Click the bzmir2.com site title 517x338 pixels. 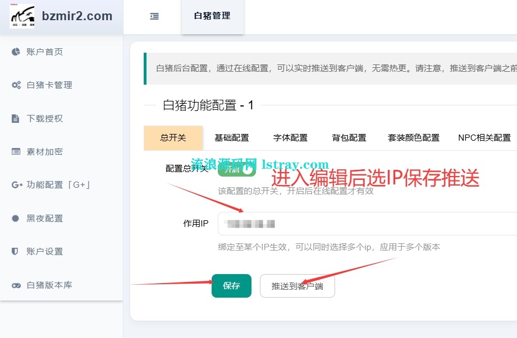pyautogui.click(x=77, y=16)
